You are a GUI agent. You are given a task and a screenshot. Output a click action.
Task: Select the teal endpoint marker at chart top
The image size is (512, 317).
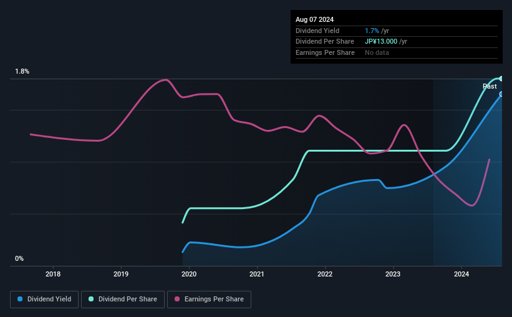[501, 79]
